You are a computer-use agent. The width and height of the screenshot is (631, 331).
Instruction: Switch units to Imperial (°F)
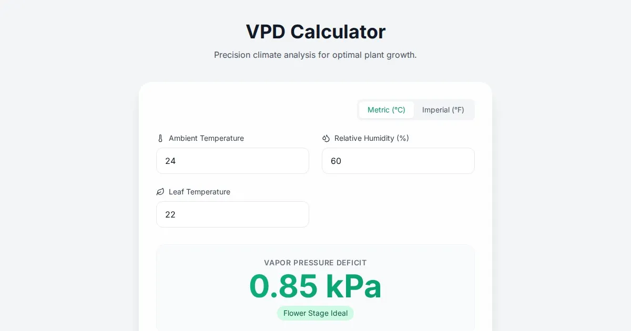tap(443, 110)
